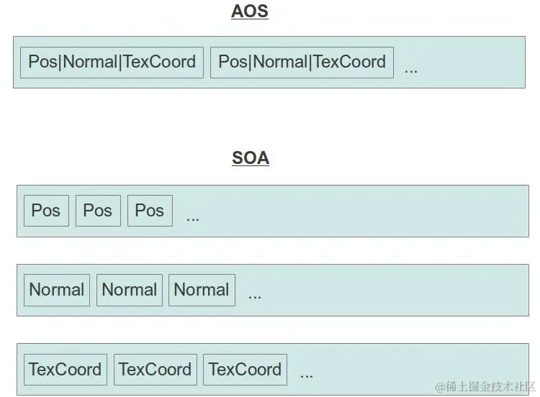Viewport: 540px width, 397px height.
Task: Select first Pos|Normal|TexCoord box in AOS
Action: [112, 63]
